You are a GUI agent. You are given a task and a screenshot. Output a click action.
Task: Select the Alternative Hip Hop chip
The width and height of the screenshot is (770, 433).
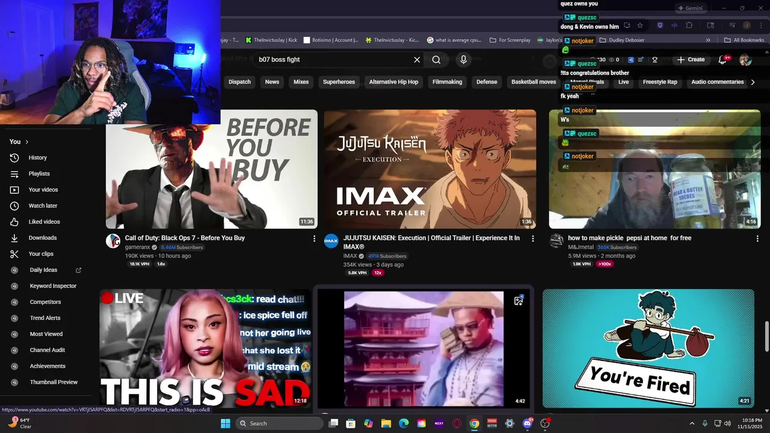coord(393,82)
